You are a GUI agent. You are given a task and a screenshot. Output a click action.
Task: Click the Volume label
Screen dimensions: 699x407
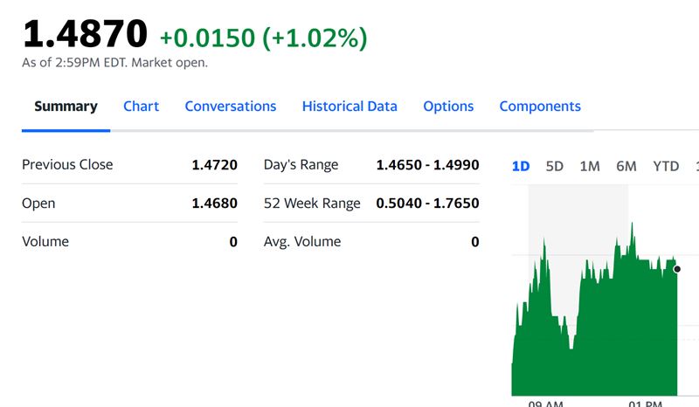pyautogui.click(x=45, y=242)
